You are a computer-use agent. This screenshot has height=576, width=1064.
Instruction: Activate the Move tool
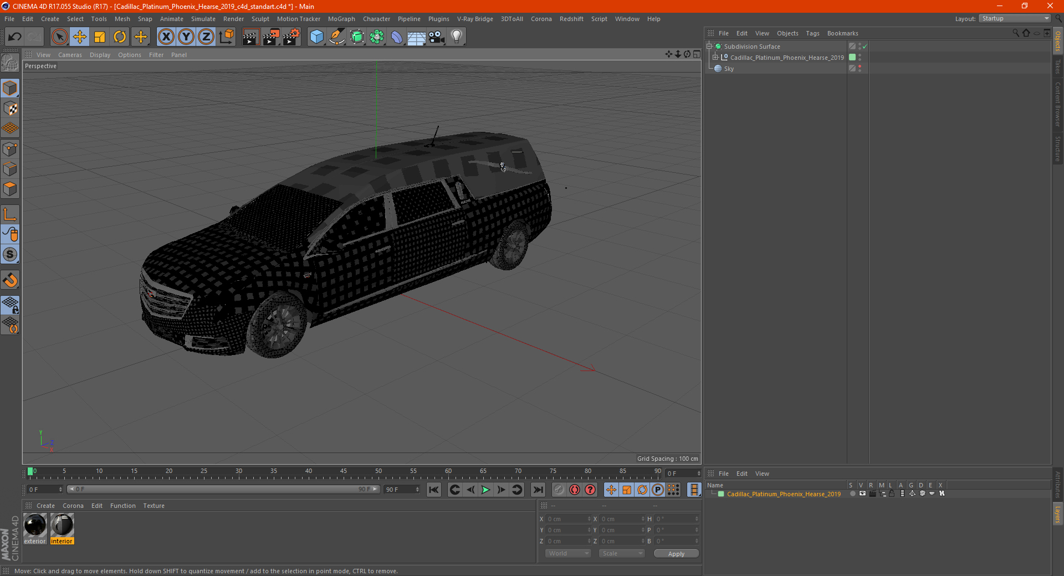80,37
